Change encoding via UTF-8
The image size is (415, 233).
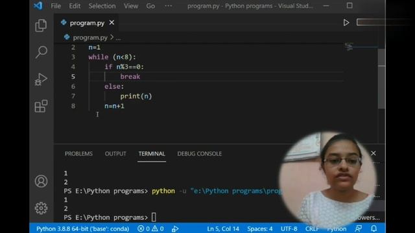coord(289,228)
